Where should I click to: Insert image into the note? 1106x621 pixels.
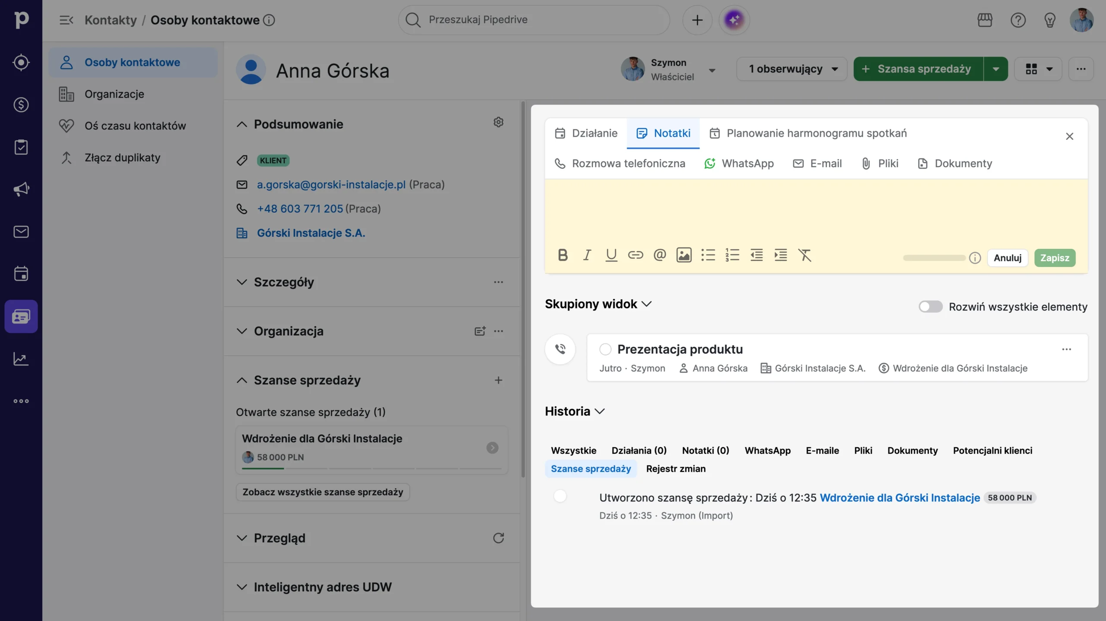tap(683, 255)
